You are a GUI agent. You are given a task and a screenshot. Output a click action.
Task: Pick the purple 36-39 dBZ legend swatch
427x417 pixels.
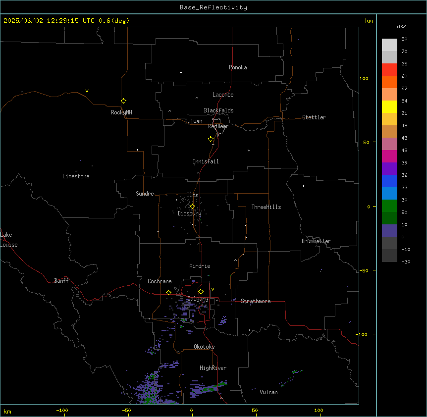click(x=389, y=169)
